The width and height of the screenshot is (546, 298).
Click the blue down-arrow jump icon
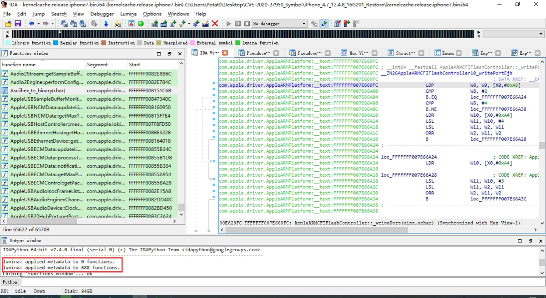tap(106, 24)
